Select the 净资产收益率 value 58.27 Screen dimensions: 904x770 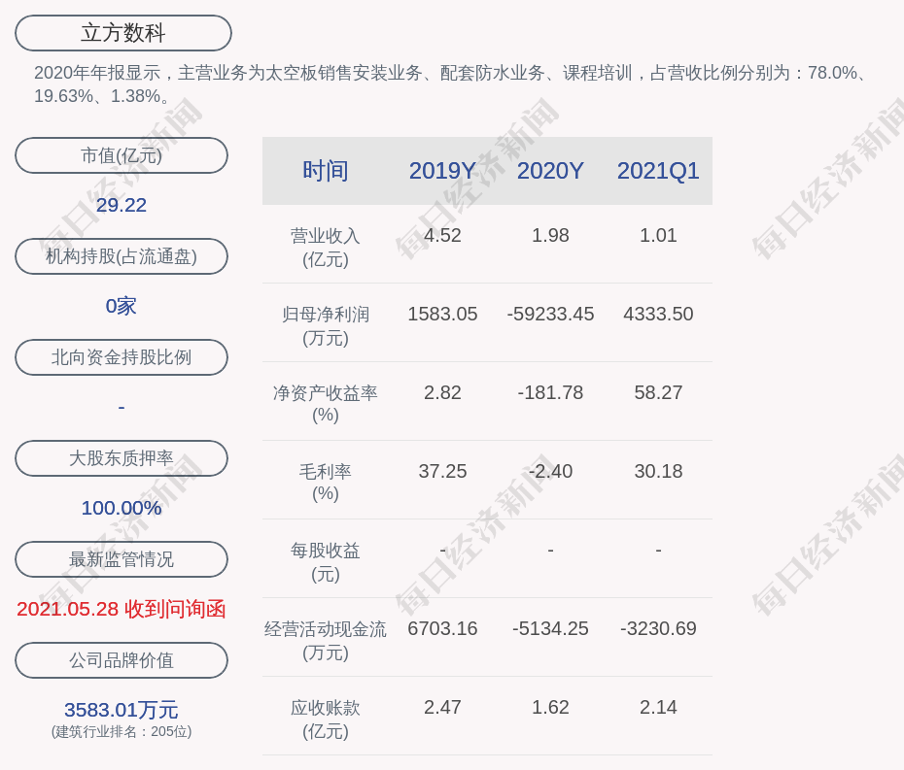click(658, 393)
